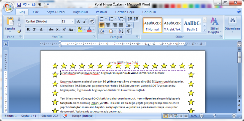Open the Calibri (Gövde) font dropdown
The height and width of the screenshot is (121, 244).
click(x=59, y=21)
